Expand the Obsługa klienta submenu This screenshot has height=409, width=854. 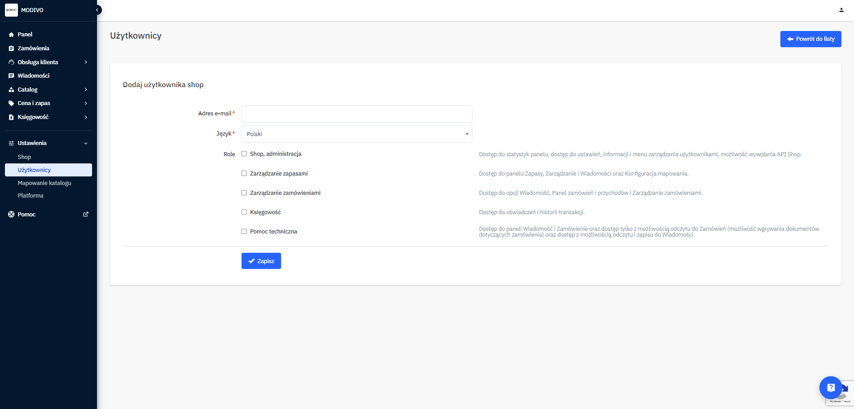tap(86, 62)
